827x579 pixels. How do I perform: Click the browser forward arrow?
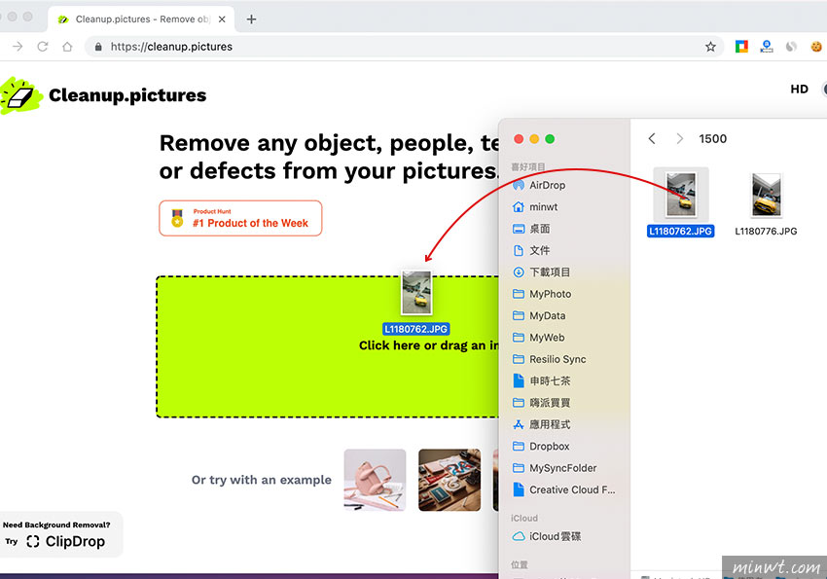click(x=18, y=47)
